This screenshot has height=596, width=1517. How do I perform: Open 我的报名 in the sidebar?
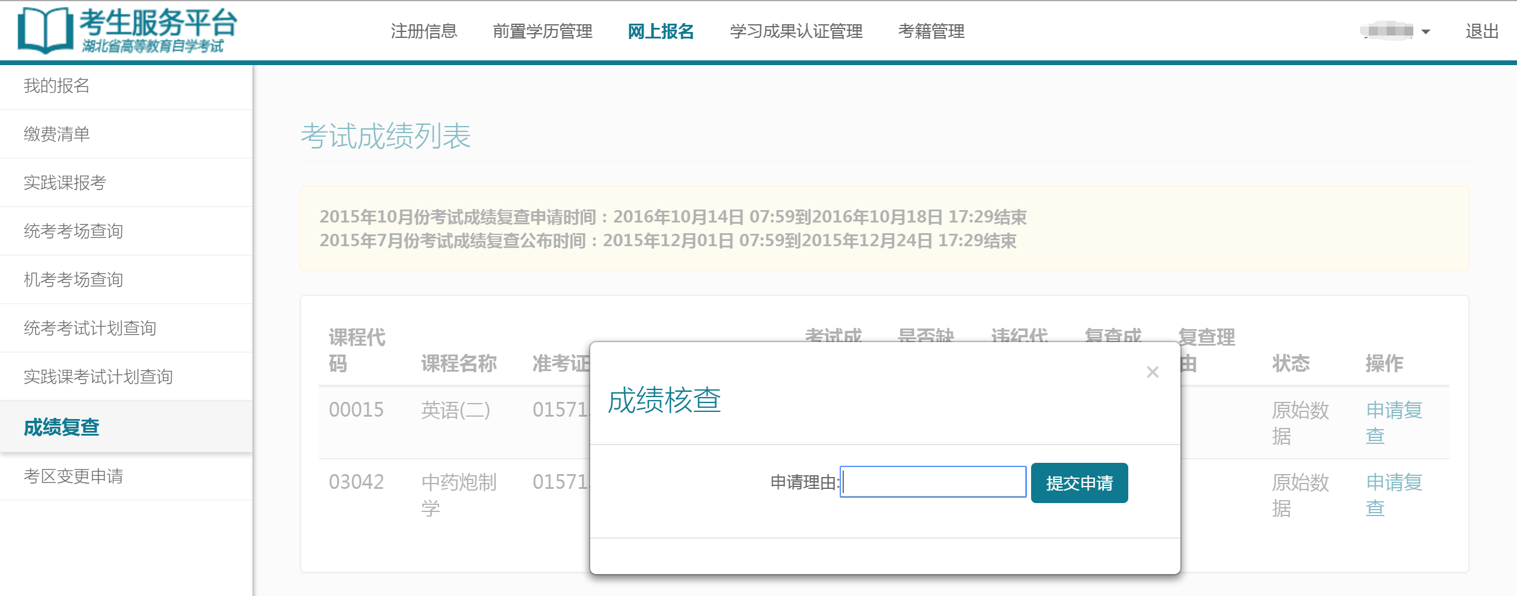[x=57, y=86]
